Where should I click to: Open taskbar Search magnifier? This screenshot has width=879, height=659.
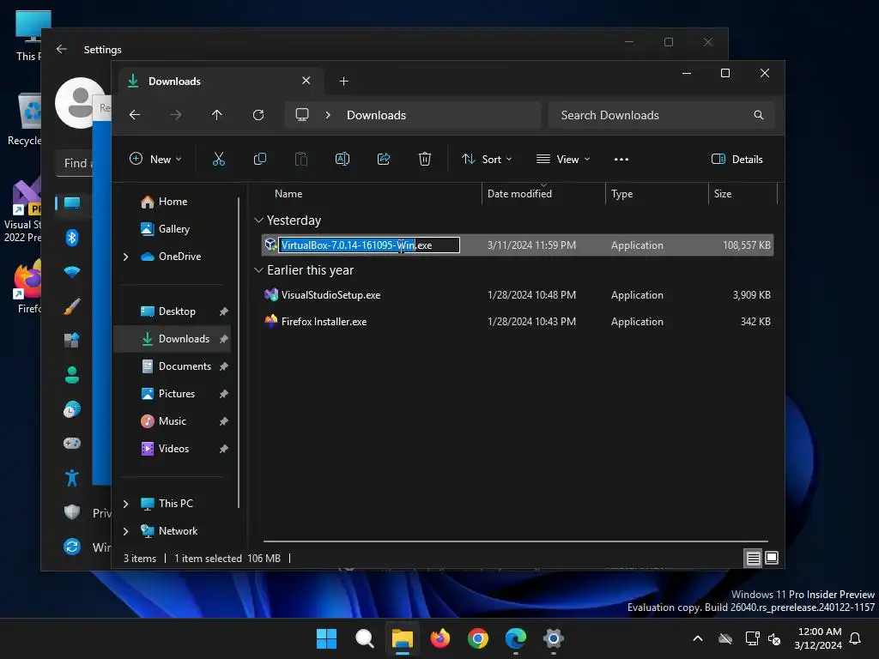[364, 638]
